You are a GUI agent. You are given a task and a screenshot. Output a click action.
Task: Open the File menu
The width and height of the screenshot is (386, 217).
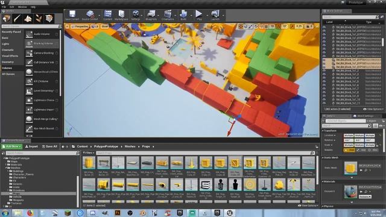point(4,7)
